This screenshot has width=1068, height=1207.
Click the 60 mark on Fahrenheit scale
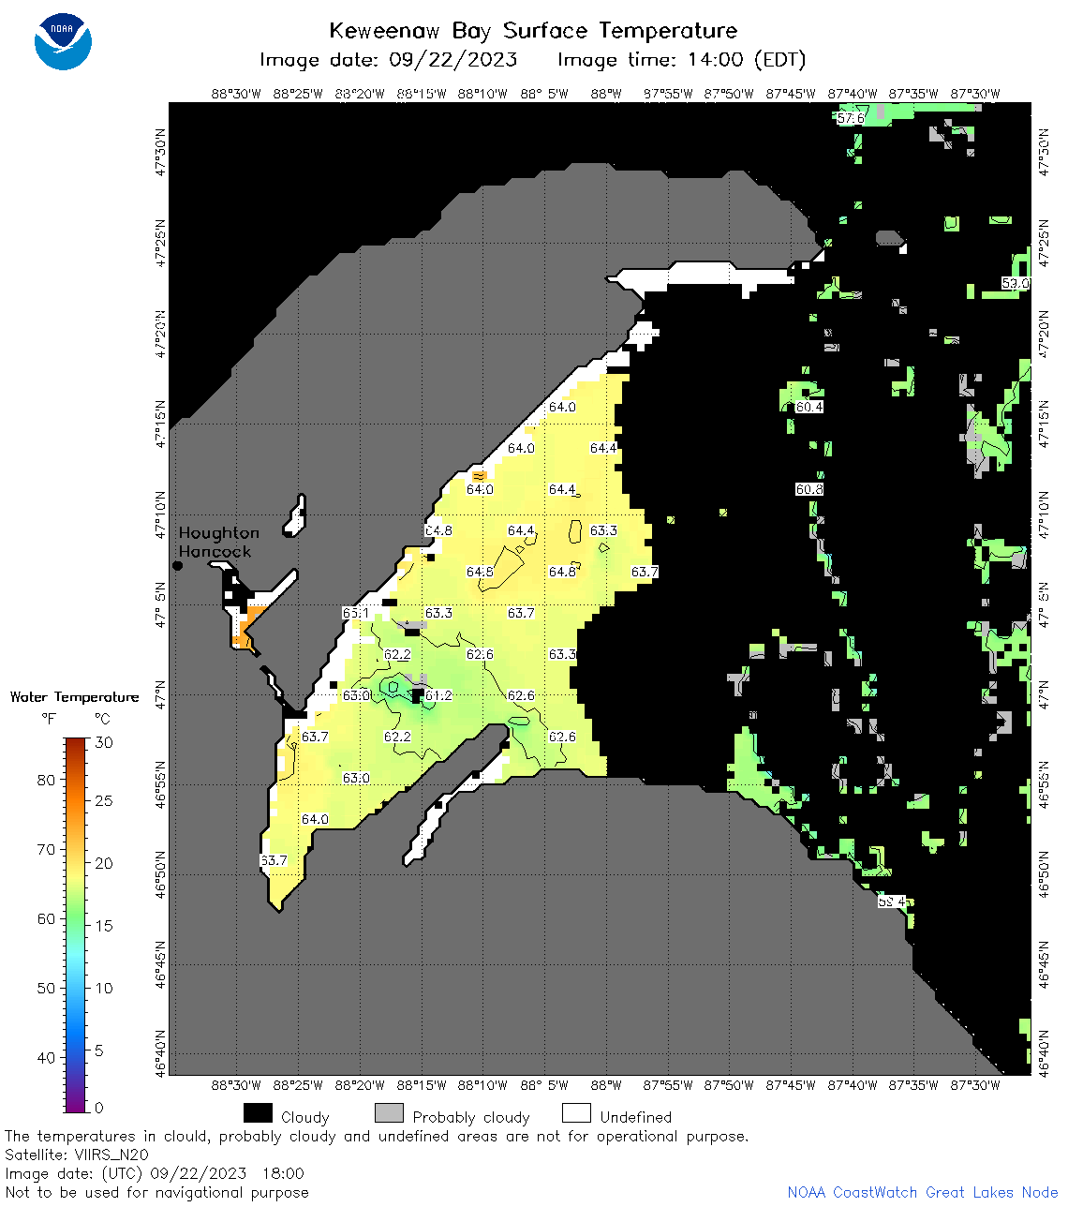tap(46, 919)
